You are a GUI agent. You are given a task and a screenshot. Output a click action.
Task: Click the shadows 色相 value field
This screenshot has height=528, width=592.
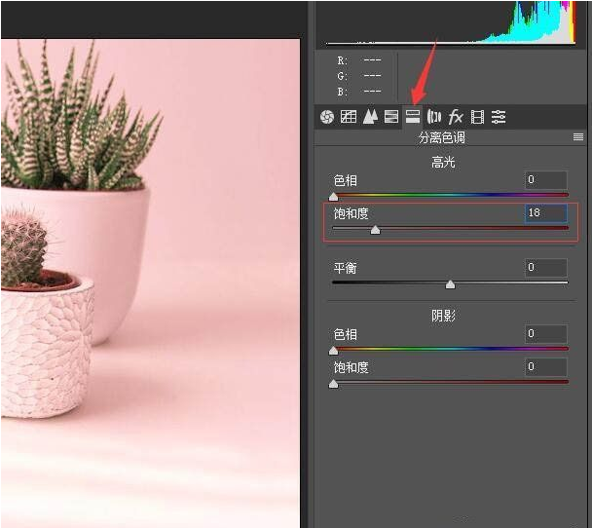point(545,334)
